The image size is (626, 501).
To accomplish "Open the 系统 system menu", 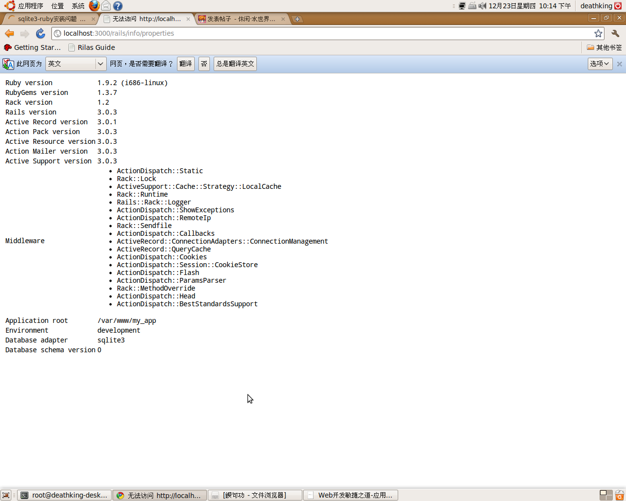I will 78,6.
